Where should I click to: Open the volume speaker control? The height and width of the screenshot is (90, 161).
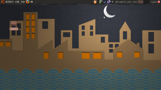point(113,2)
